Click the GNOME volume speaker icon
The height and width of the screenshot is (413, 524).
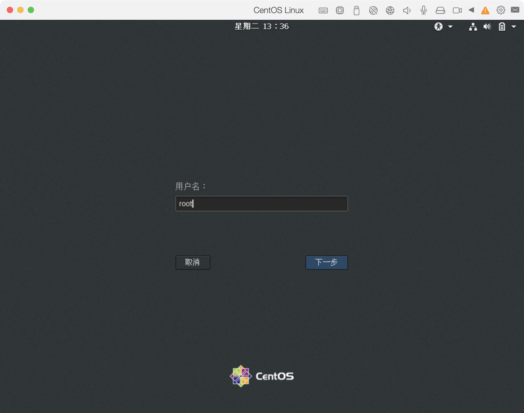tap(487, 27)
